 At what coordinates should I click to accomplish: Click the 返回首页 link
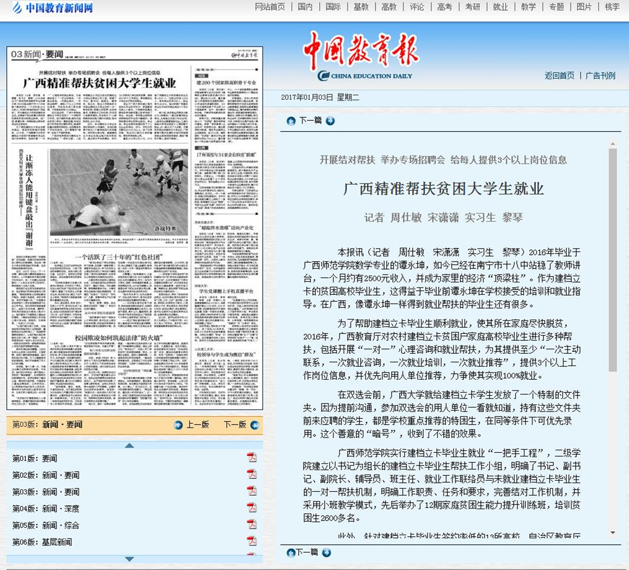pyautogui.click(x=559, y=76)
